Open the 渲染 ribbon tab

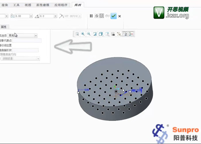5,5
